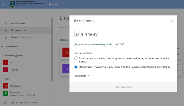Click the Створити план button
Viewport: 184px width, 106px height.
pyautogui.click(x=123, y=87)
